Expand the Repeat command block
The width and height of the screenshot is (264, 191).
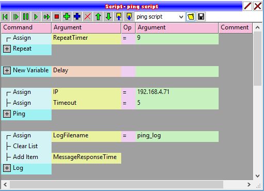point(7,49)
